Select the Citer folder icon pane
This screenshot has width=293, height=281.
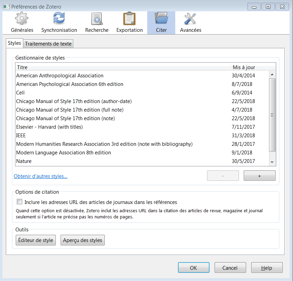(x=161, y=19)
